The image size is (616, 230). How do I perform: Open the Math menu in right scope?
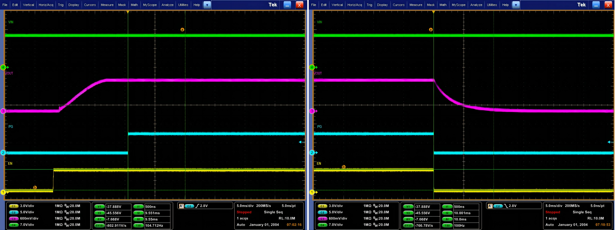(443, 5)
